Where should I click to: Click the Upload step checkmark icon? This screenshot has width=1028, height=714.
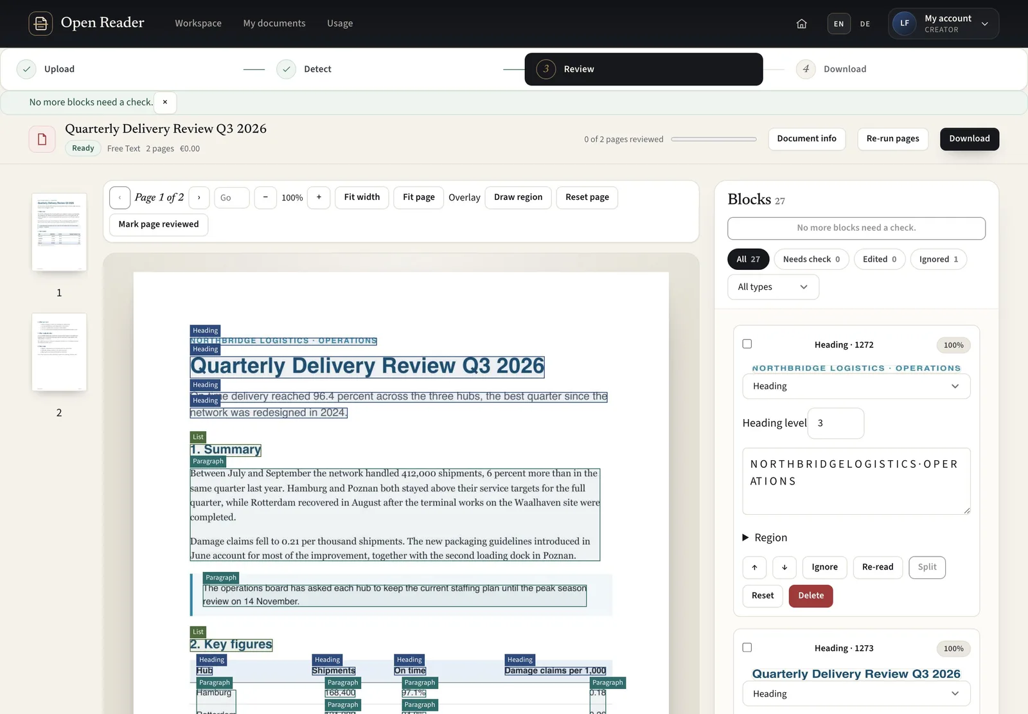(26, 69)
